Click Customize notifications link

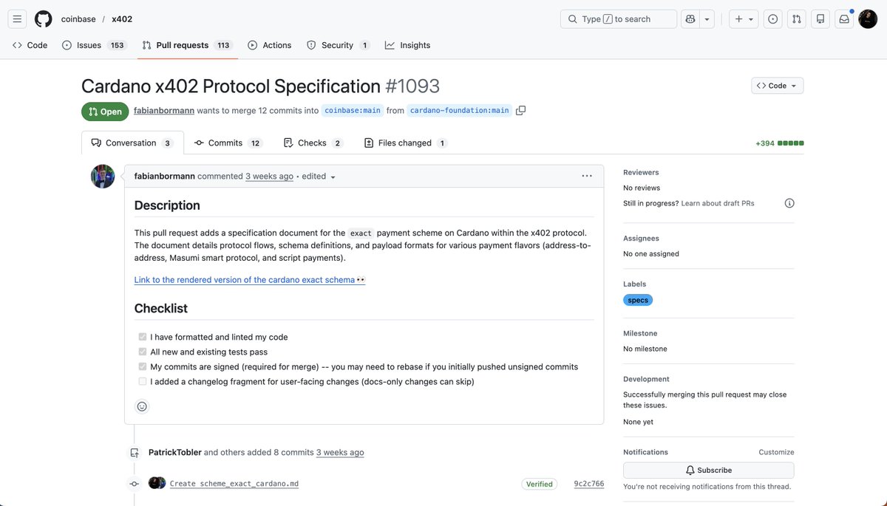(x=776, y=452)
